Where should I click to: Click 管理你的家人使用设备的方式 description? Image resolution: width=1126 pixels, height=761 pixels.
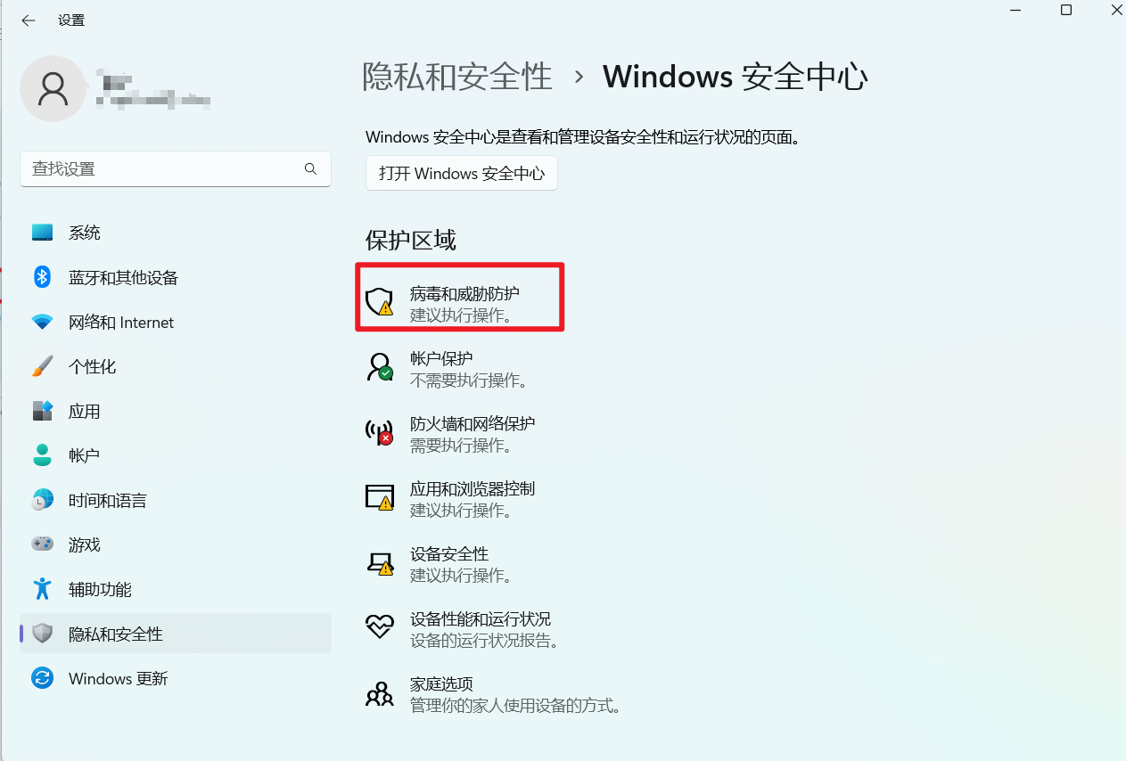(515, 706)
